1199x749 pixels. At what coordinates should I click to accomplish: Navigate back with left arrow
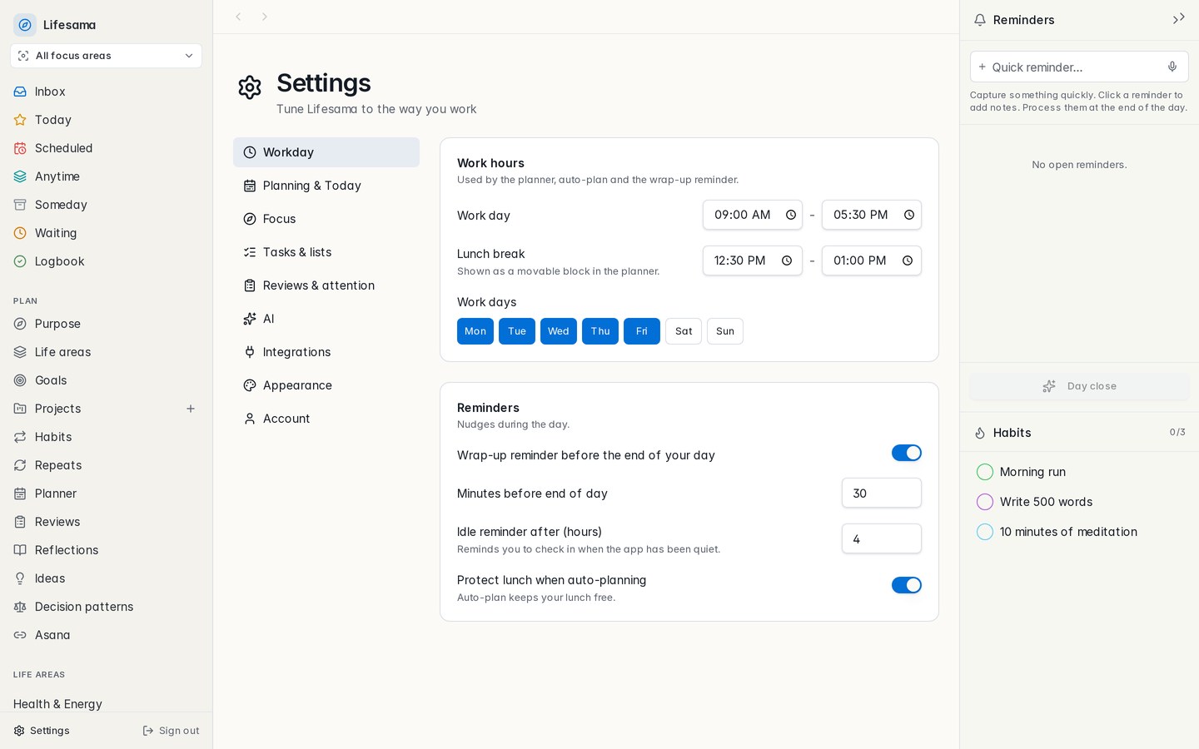[x=238, y=17]
